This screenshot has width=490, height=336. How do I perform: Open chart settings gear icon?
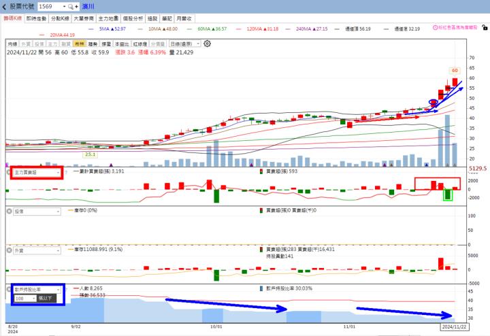tap(207, 43)
